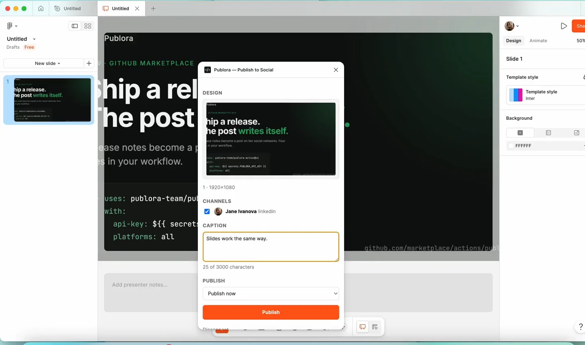Click the Publora plugin code icon
Image resolution: width=585 pixels, height=345 pixels.
click(208, 70)
